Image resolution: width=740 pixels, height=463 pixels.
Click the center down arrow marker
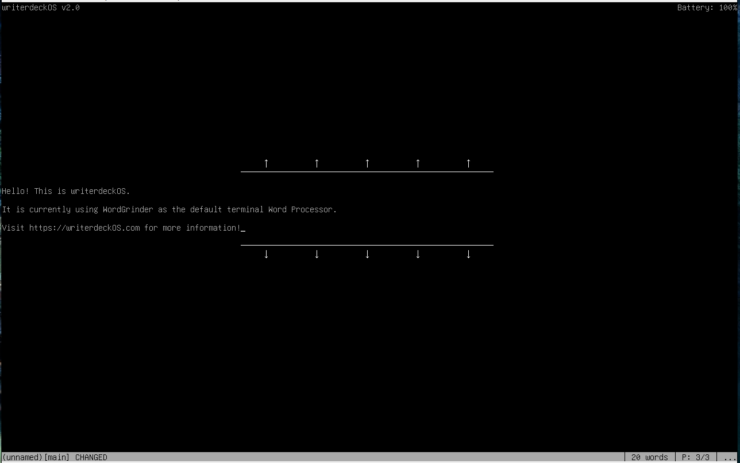[x=367, y=254]
